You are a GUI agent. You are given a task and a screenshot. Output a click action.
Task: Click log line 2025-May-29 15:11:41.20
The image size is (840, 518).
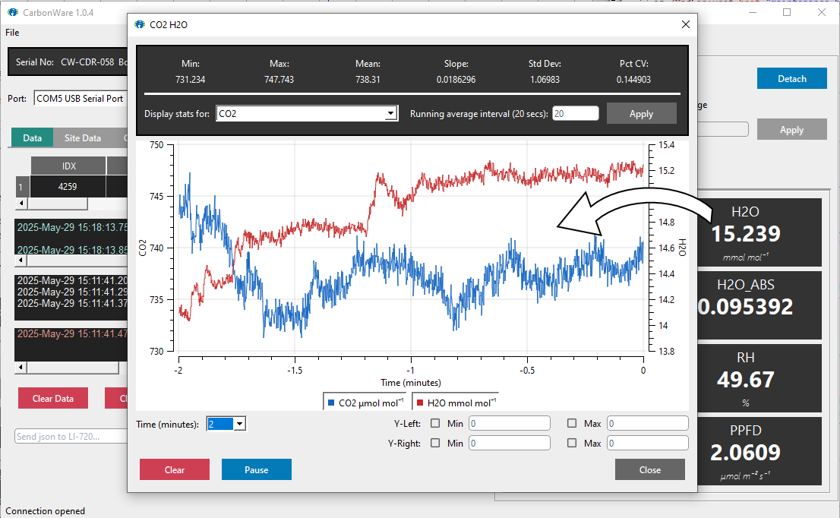(72, 280)
